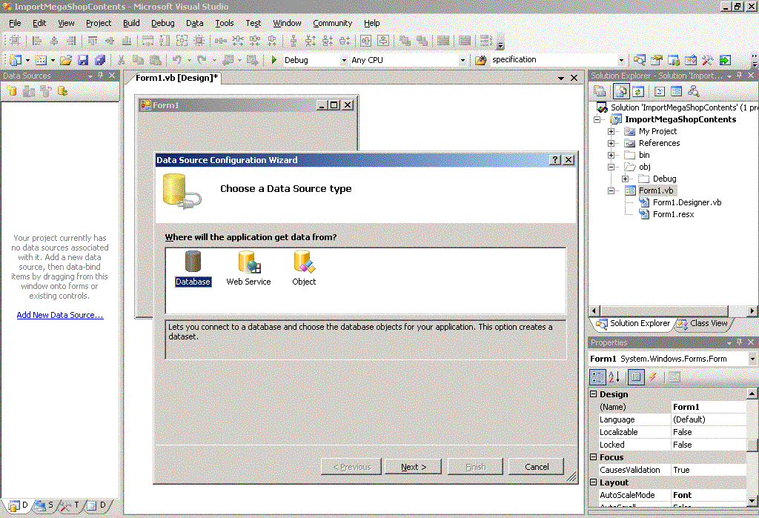Toggle Show All Files in Solution Explorer
This screenshot has height=518, width=759.
tap(621, 91)
